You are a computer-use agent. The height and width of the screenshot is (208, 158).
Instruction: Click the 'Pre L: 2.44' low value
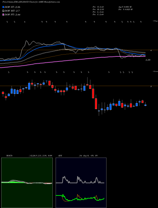[98, 12]
